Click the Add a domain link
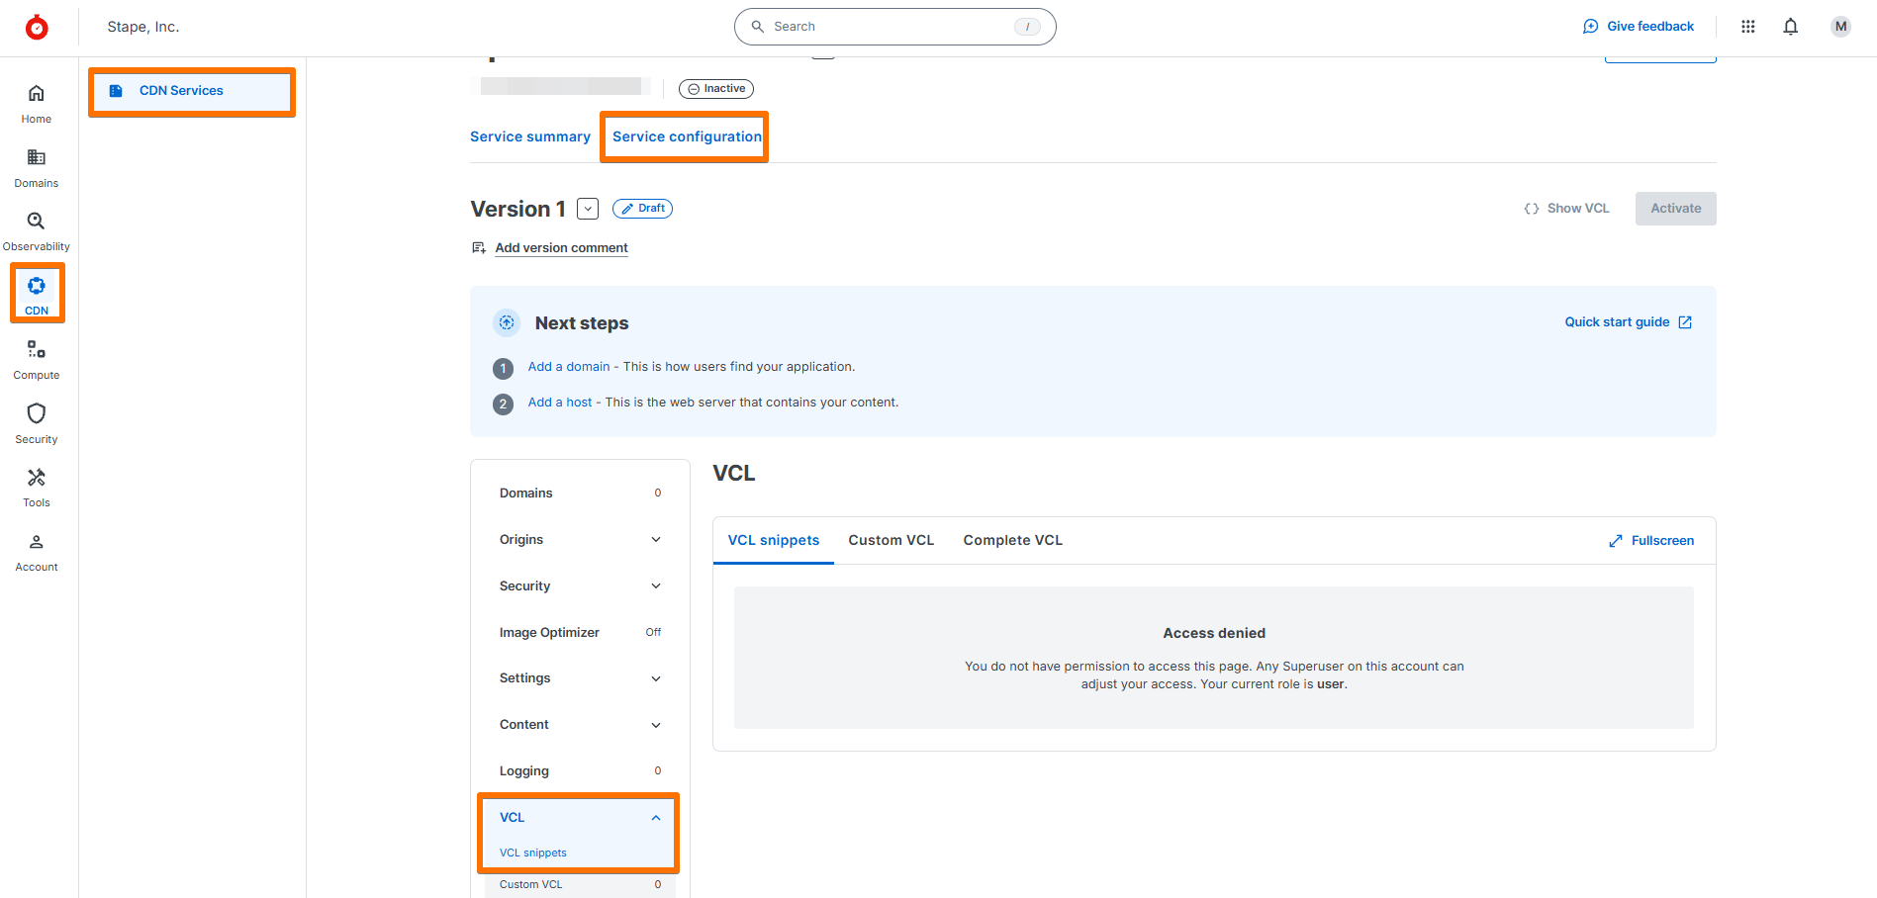The height and width of the screenshot is (898, 1877). (x=569, y=367)
